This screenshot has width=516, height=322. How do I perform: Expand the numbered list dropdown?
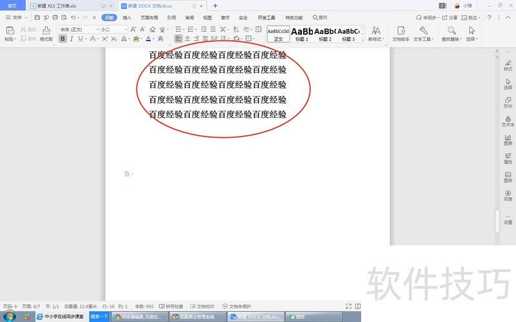click(x=196, y=30)
